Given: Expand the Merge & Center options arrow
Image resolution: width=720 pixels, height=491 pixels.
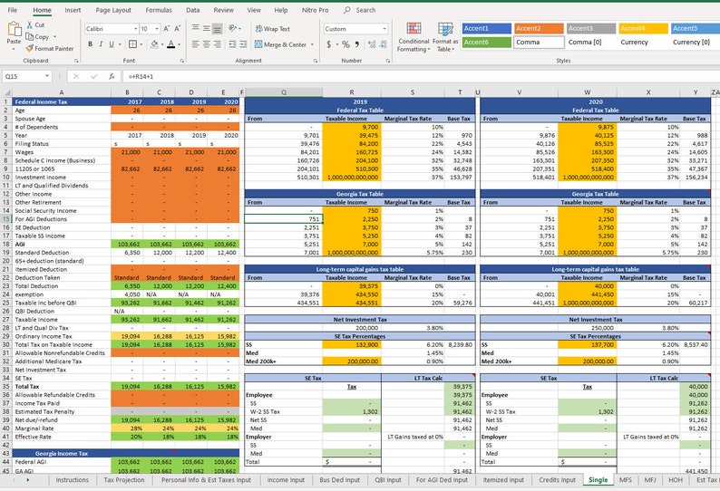Looking at the screenshot, I should (x=312, y=44).
